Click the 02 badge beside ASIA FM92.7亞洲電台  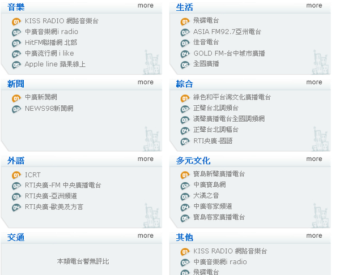185,32
